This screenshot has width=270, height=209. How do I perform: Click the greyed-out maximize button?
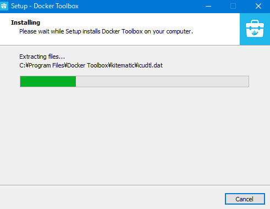pos(233,6)
